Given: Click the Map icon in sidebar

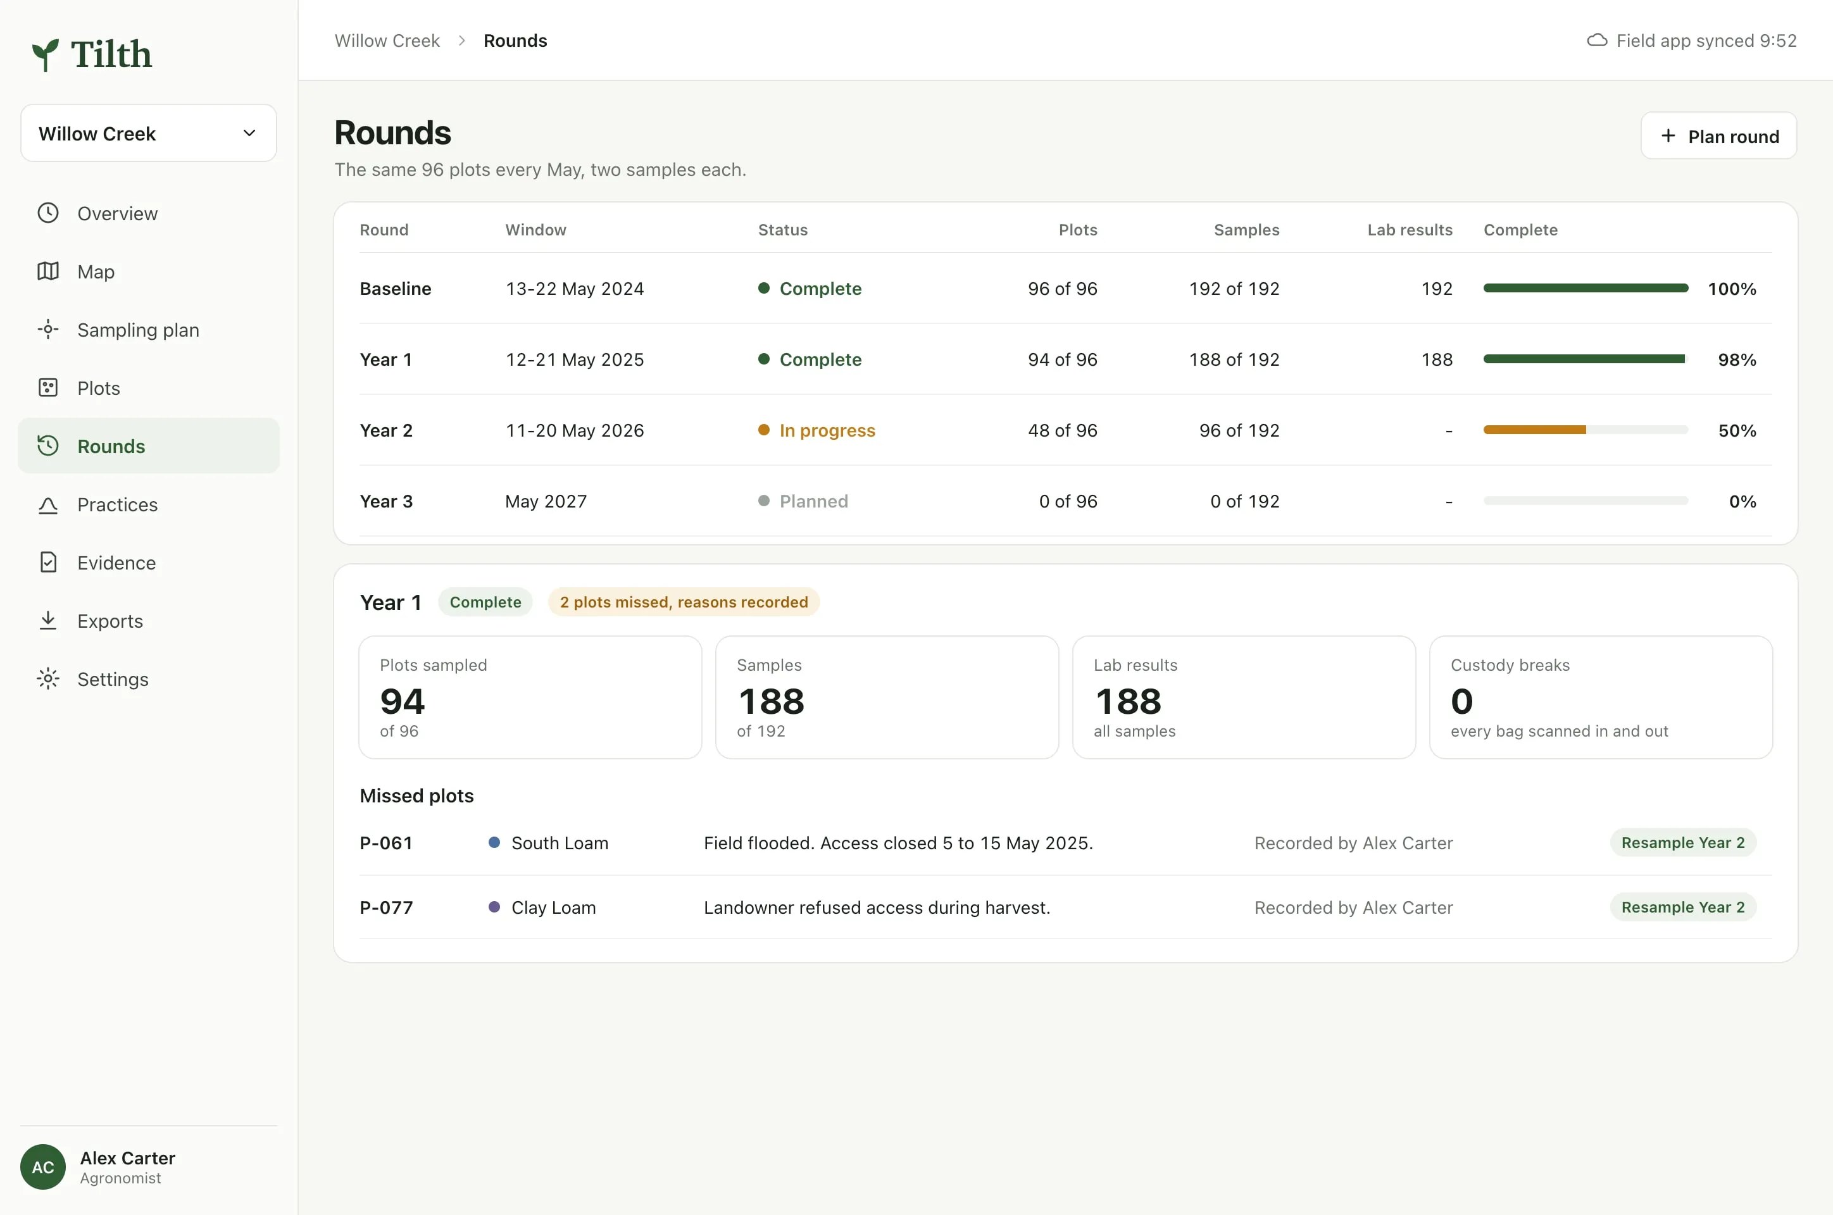Looking at the screenshot, I should point(48,271).
